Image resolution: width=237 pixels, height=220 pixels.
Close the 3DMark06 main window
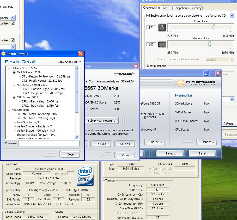click(x=218, y=73)
